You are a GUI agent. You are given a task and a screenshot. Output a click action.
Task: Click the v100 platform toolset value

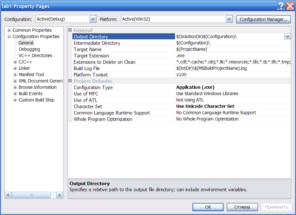(233, 75)
